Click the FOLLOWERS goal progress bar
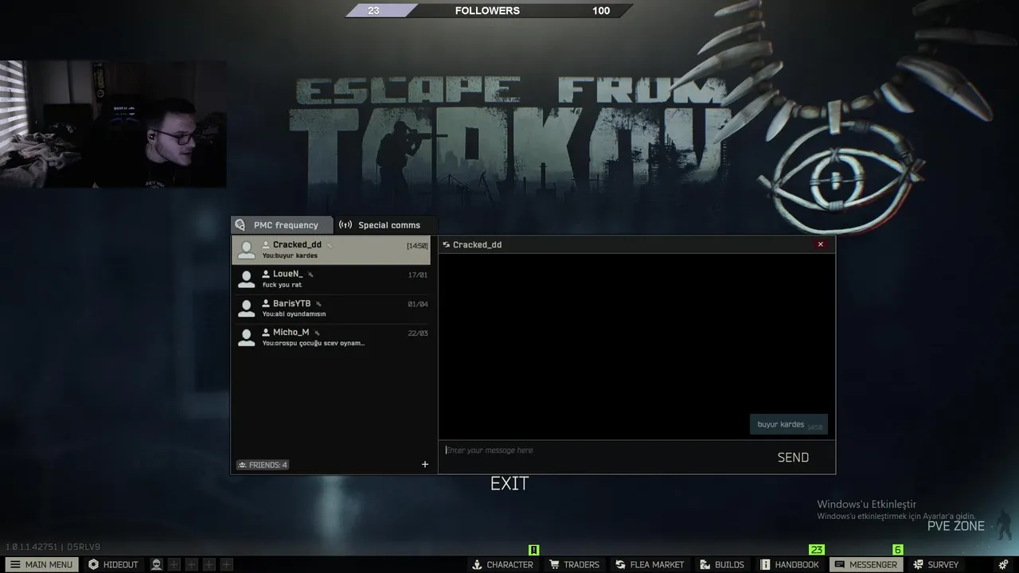Viewport: 1019px width, 573px height. pos(489,10)
